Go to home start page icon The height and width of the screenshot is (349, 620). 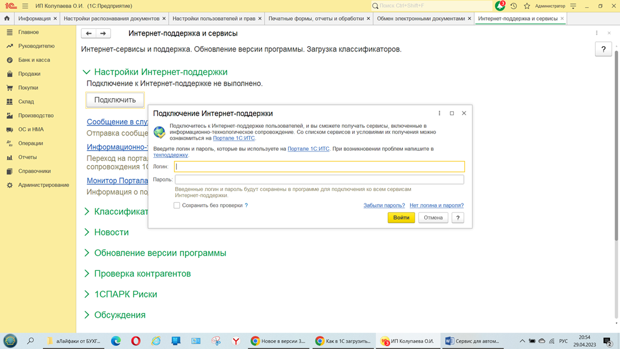click(7, 18)
